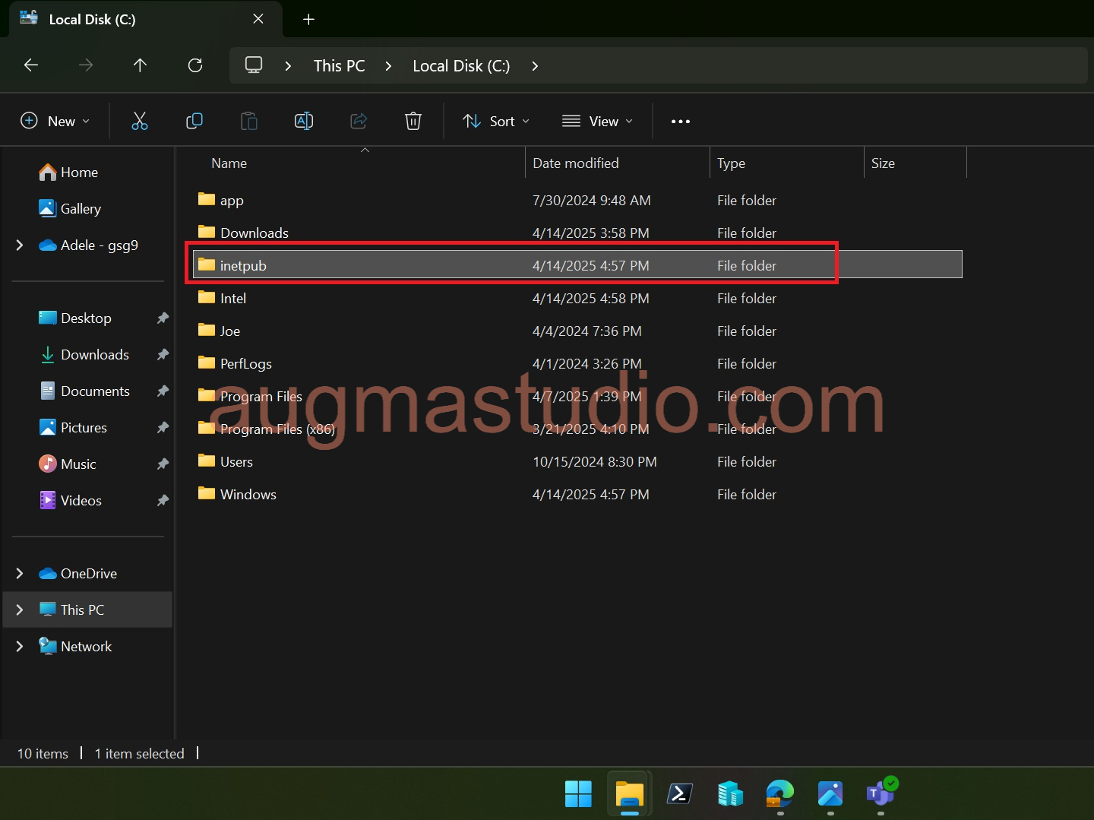Click the Copy icon
The width and height of the screenshot is (1094, 820).
(194, 120)
